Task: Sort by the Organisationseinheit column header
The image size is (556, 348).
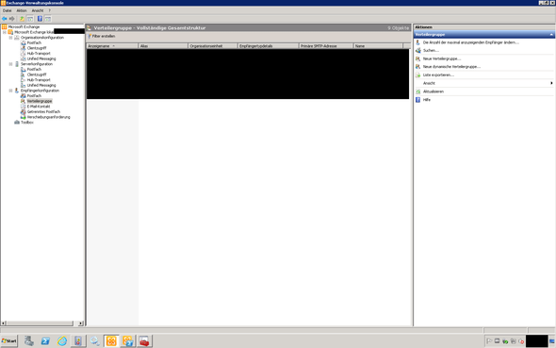Action: coord(213,46)
